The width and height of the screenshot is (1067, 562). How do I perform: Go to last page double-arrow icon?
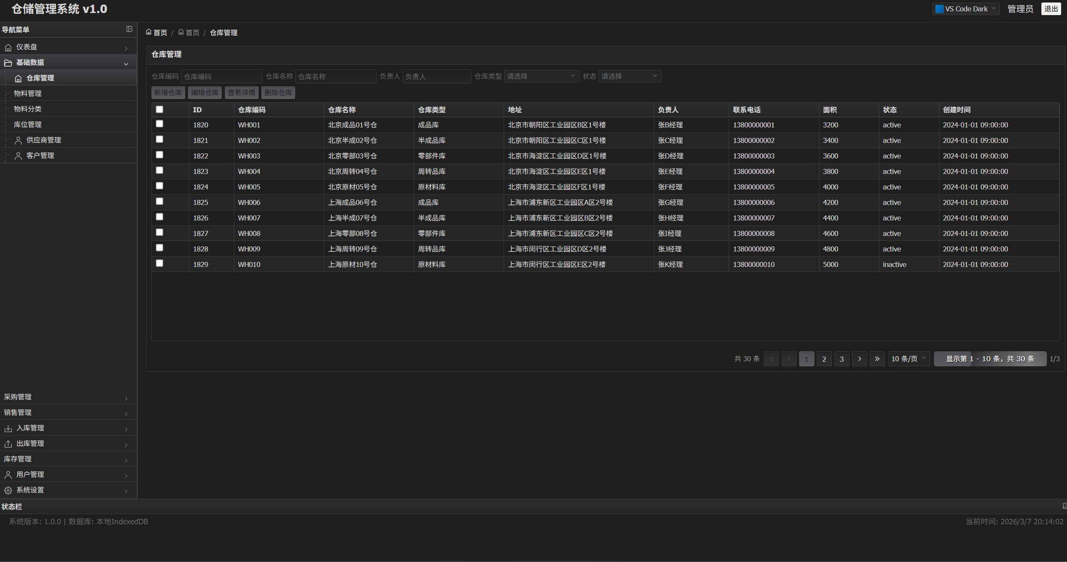[877, 359]
